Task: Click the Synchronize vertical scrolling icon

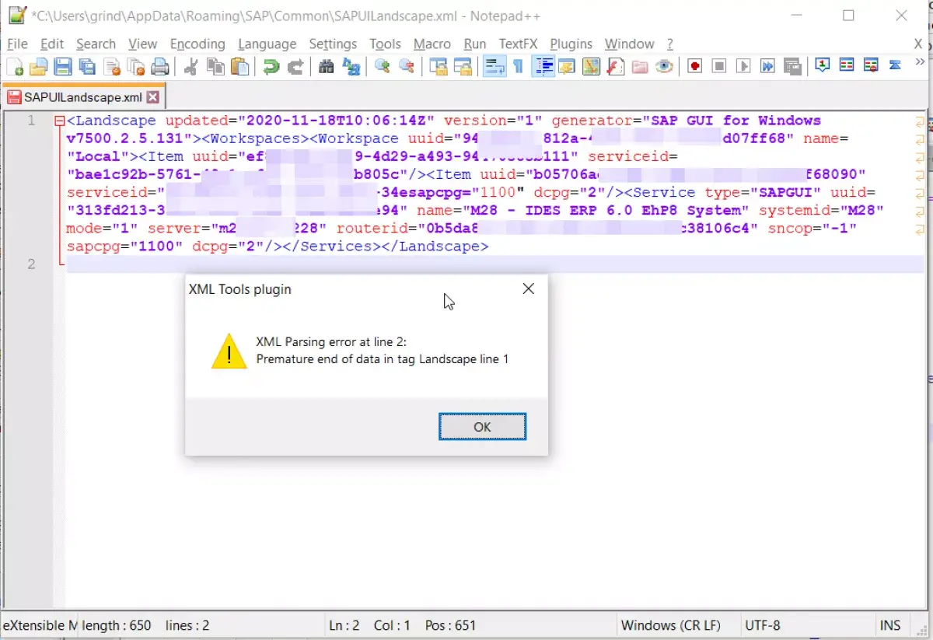Action: click(x=438, y=67)
